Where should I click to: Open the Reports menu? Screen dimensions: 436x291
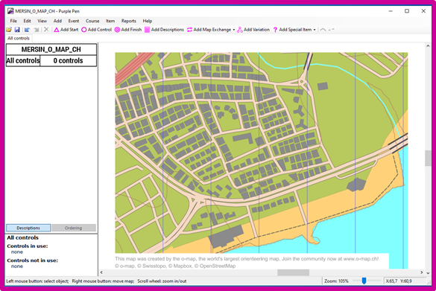pyautogui.click(x=129, y=21)
